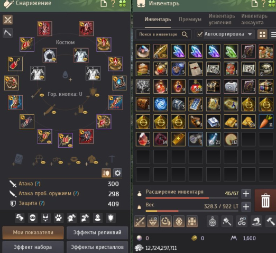The width and height of the screenshot is (276, 253).
Task: Expand inventory slots with plus button
Action: pos(246,194)
